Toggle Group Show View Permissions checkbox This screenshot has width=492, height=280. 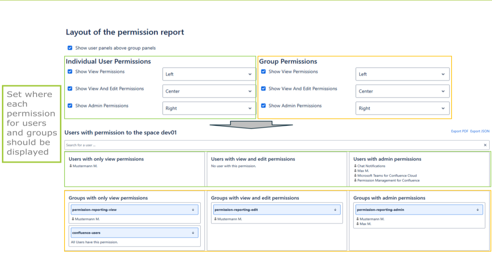[263, 72]
